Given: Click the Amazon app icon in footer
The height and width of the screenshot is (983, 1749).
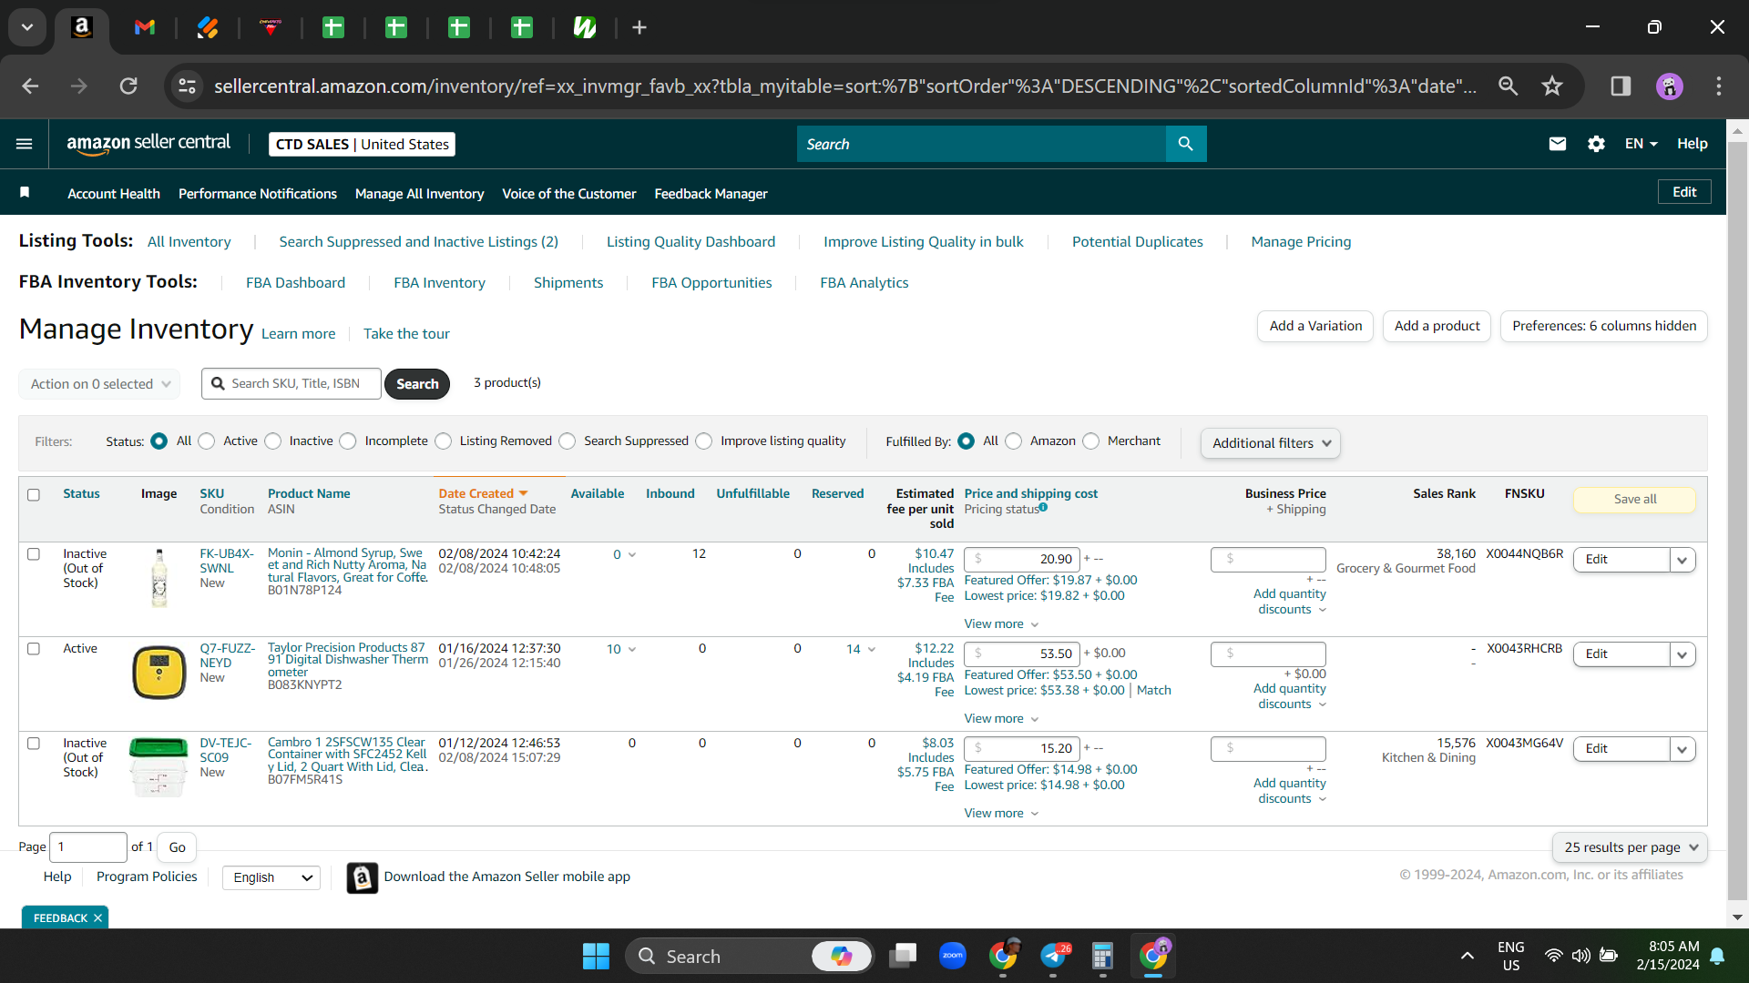Looking at the screenshot, I should [363, 877].
